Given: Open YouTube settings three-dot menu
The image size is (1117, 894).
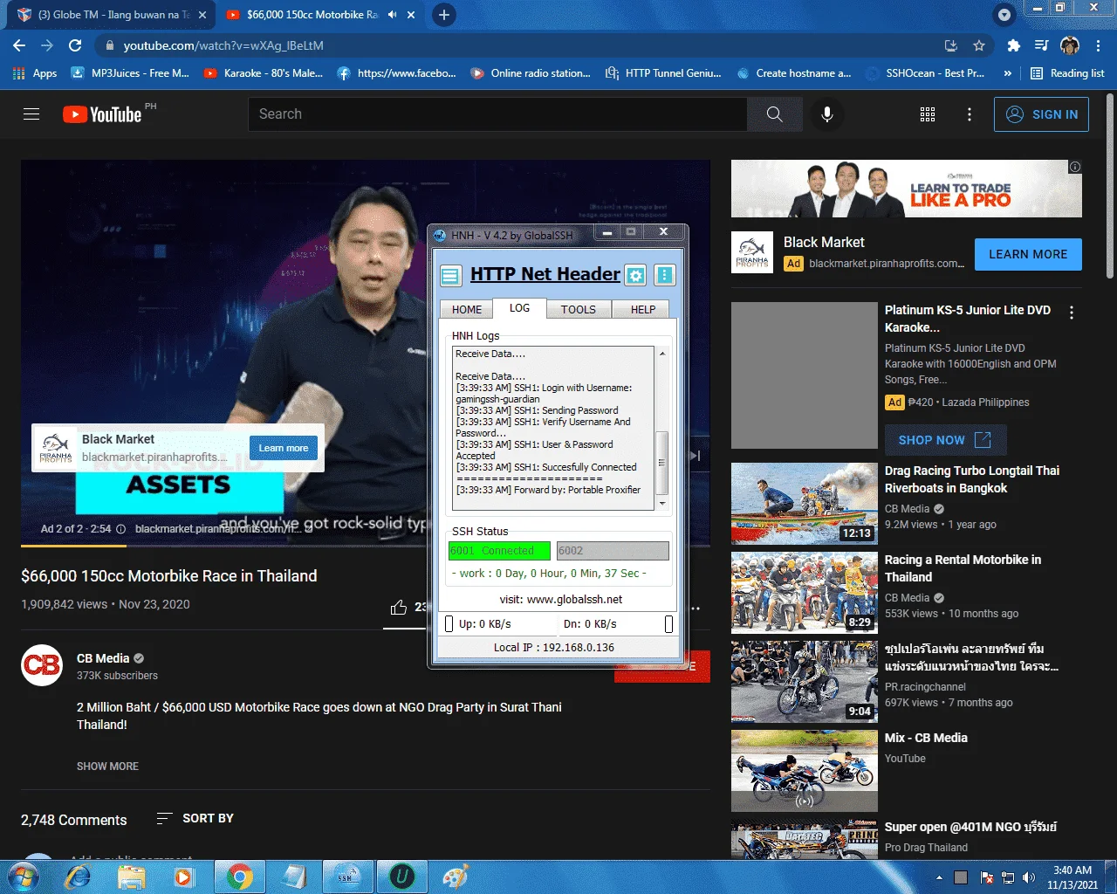Looking at the screenshot, I should [x=970, y=114].
